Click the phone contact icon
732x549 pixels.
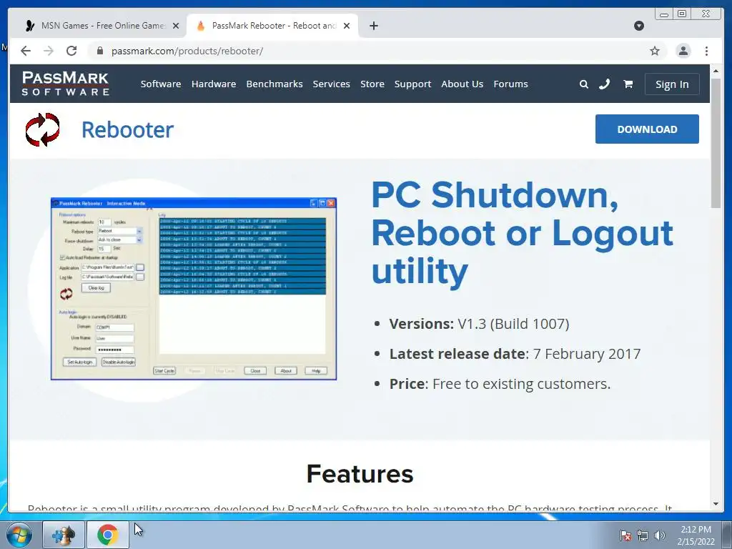pyautogui.click(x=605, y=84)
